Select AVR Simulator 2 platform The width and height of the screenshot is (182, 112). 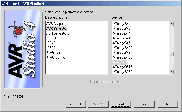coord(58,33)
